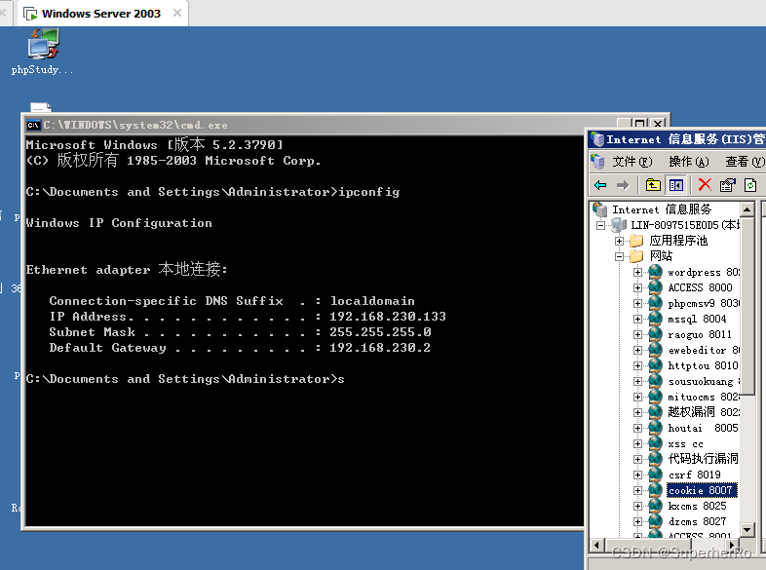Viewport: 766px width, 570px height.
Task: Click the httptou 8010 globe icon
Action: click(655, 365)
